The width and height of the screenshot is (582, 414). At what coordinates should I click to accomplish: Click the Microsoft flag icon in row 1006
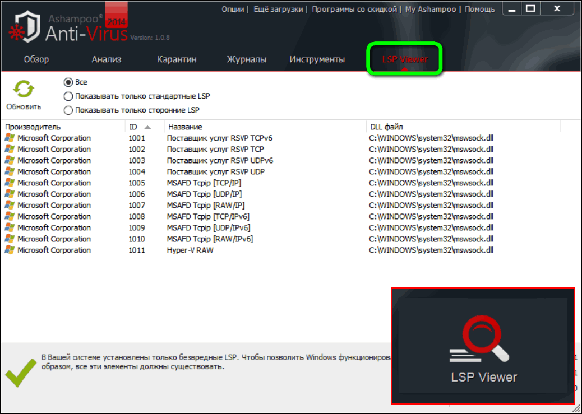[10, 194]
